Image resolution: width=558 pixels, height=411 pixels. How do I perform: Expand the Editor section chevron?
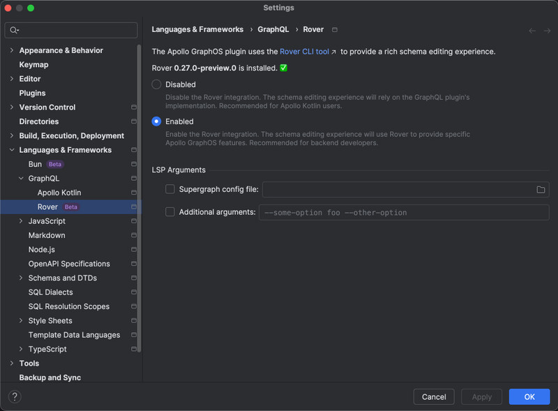(x=12, y=79)
